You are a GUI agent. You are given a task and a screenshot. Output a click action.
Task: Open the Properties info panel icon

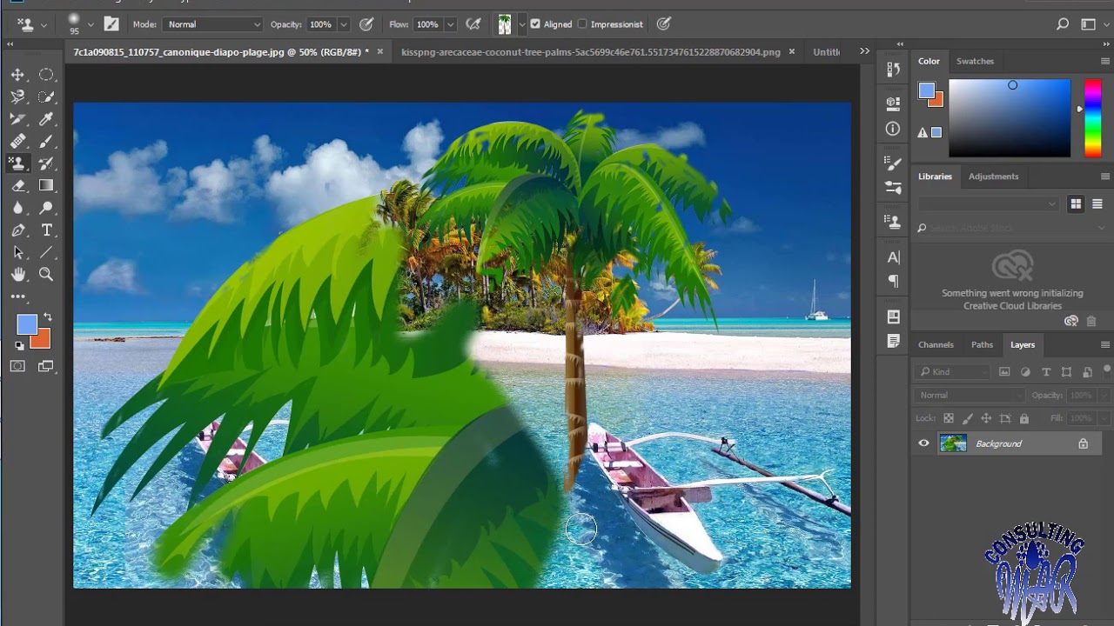coord(893,129)
